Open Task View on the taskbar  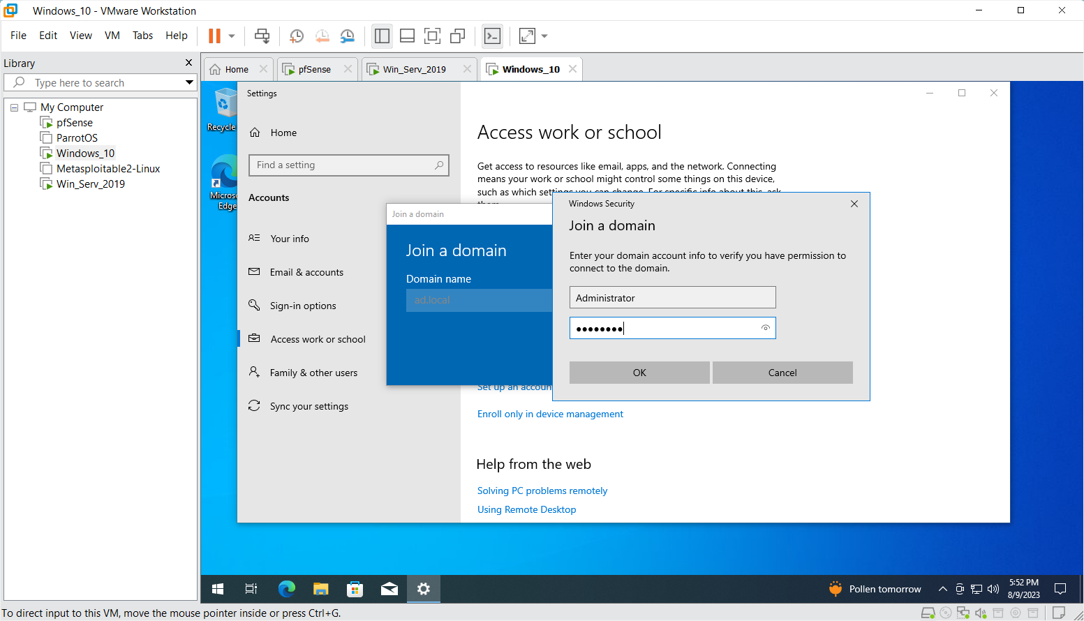pos(251,589)
